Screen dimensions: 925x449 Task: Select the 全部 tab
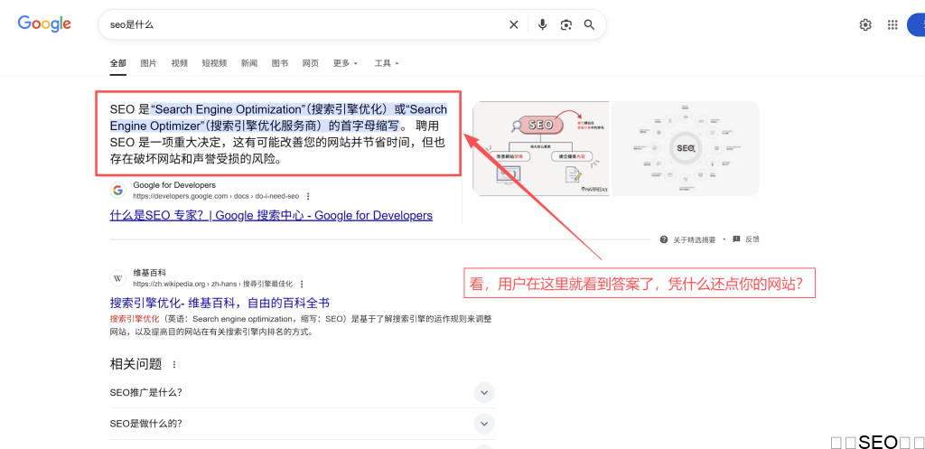tap(118, 63)
